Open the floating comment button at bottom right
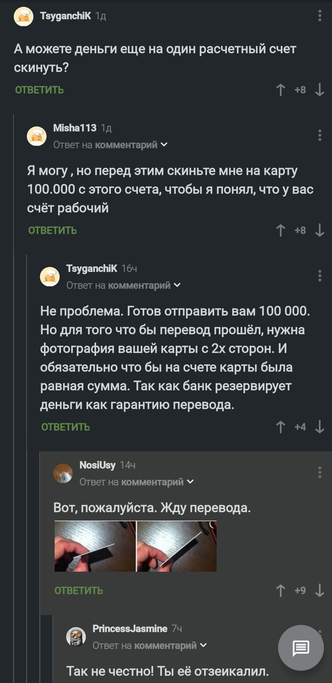The width and height of the screenshot is (332, 683). 302,647
